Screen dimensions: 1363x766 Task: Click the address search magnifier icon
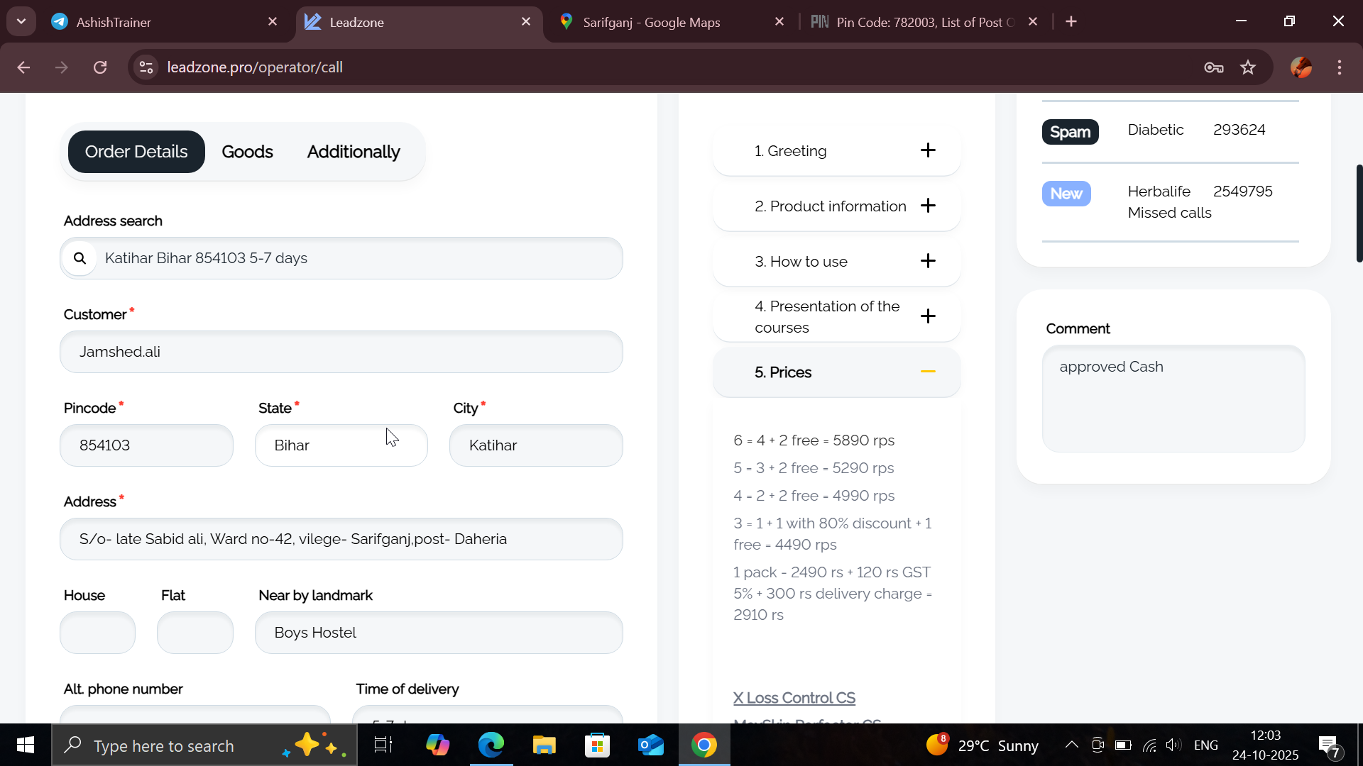click(80, 258)
